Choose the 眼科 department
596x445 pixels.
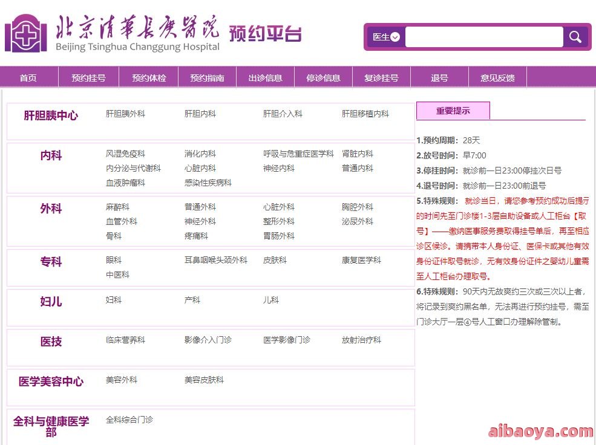[114, 260]
